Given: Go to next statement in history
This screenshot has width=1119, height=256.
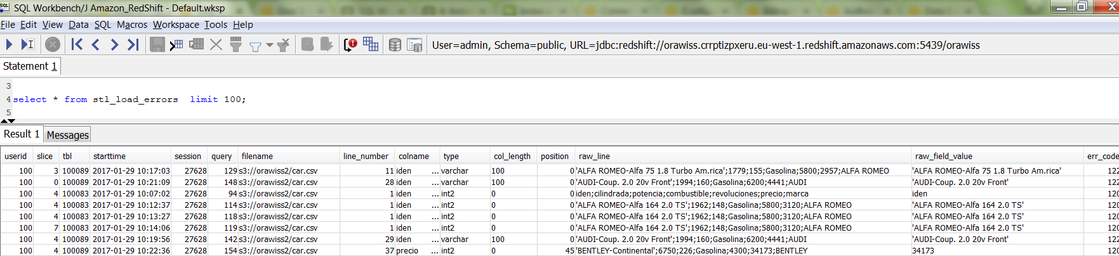Looking at the screenshot, I should (x=114, y=44).
